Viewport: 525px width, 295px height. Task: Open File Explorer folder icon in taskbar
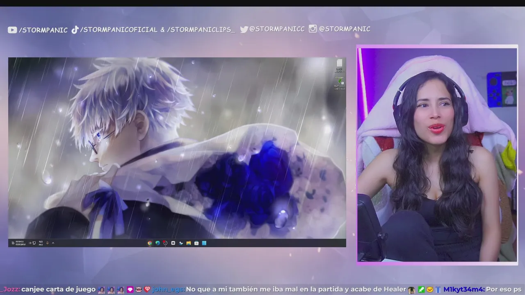pos(189,243)
